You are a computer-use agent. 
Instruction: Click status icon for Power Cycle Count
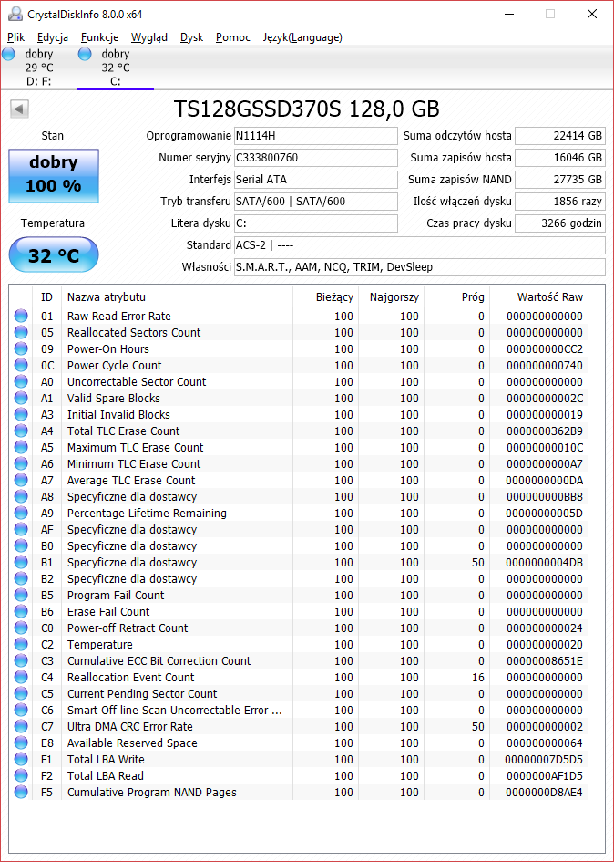click(x=21, y=366)
